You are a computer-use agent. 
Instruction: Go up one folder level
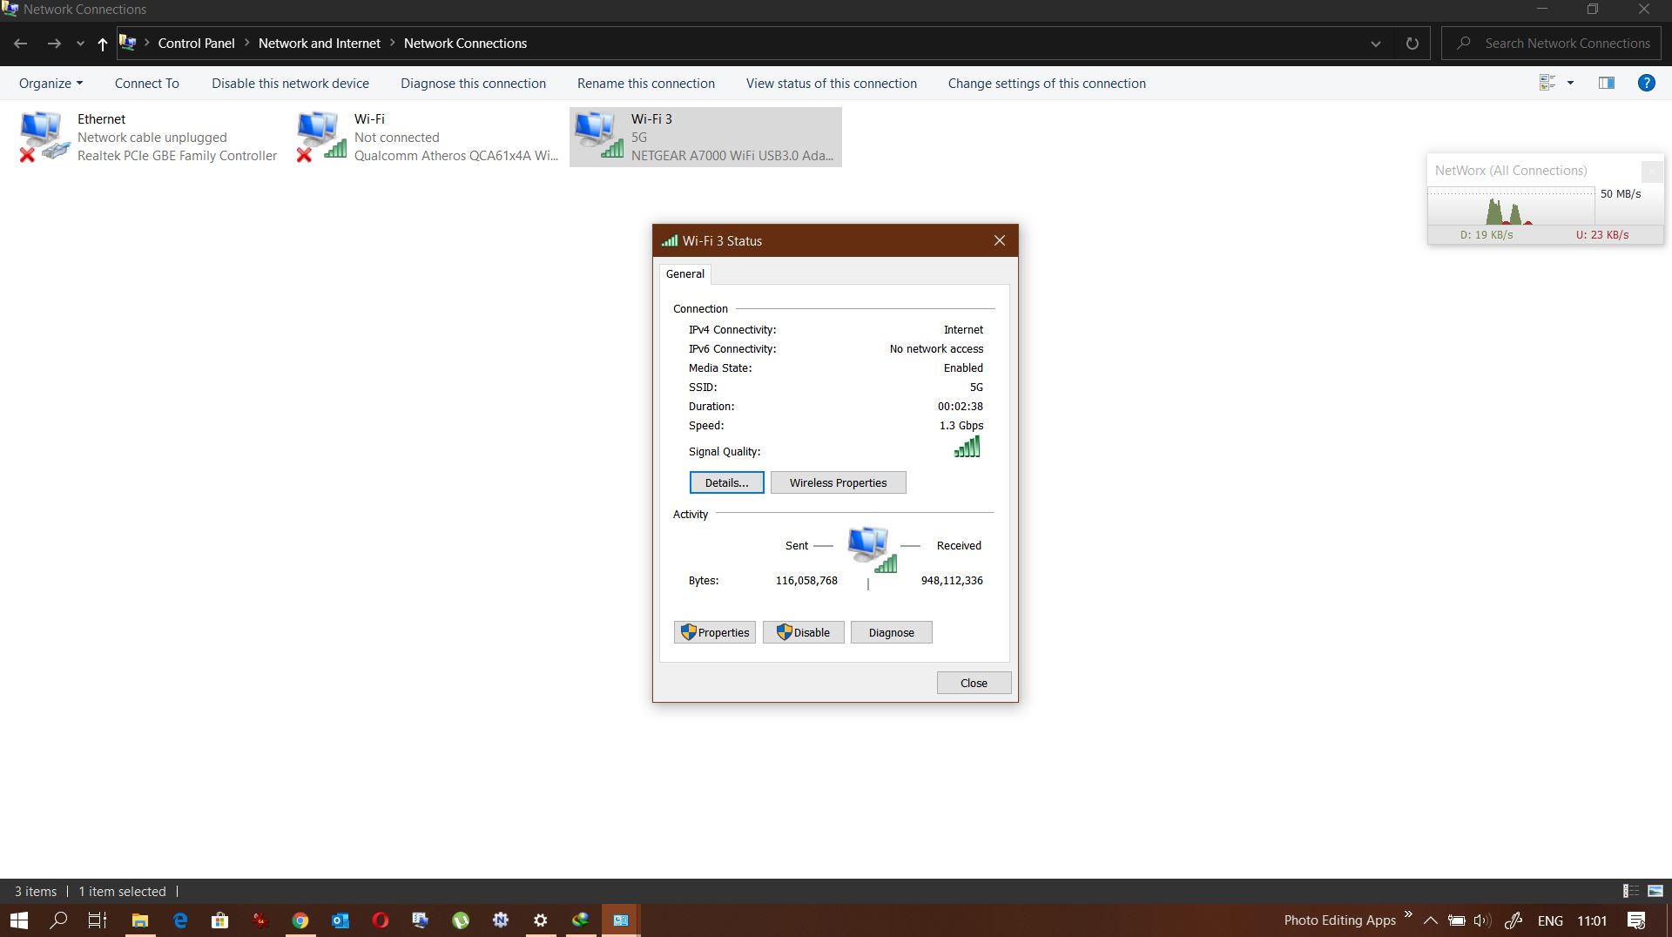click(x=102, y=44)
